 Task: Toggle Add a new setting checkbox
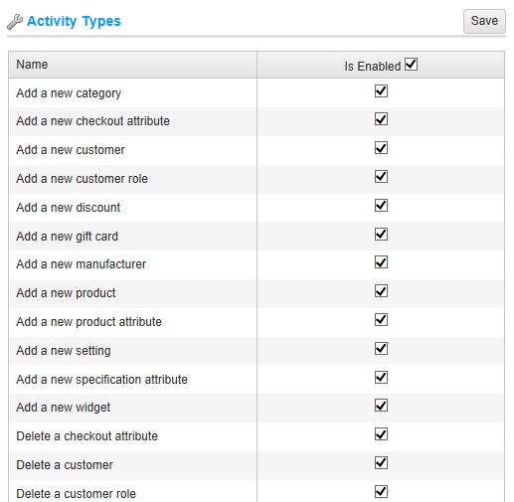coord(381,349)
